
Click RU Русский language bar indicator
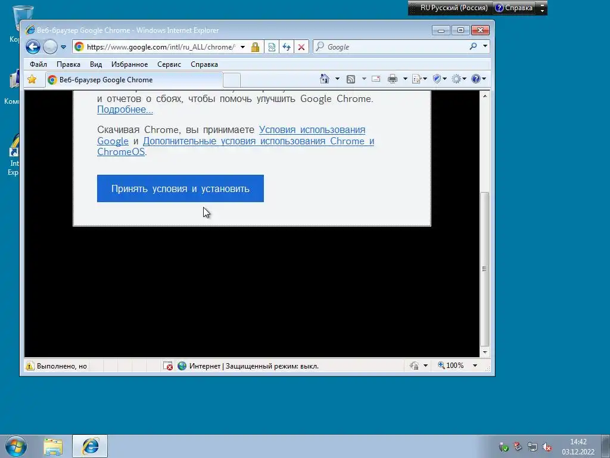coord(453,8)
